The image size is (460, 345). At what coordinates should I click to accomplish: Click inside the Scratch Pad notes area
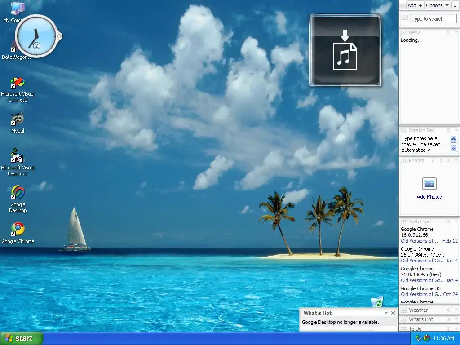(x=425, y=144)
